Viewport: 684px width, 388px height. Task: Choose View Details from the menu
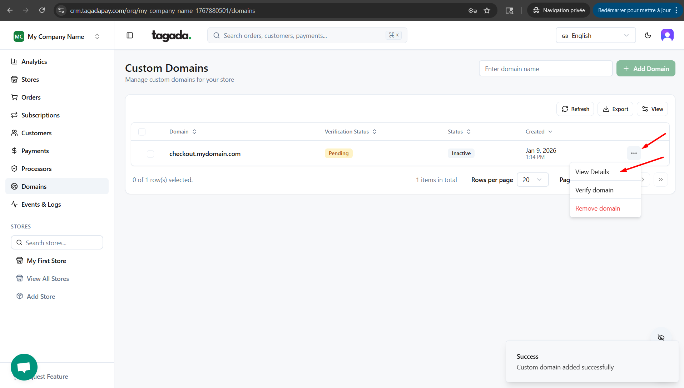pyautogui.click(x=592, y=172)
